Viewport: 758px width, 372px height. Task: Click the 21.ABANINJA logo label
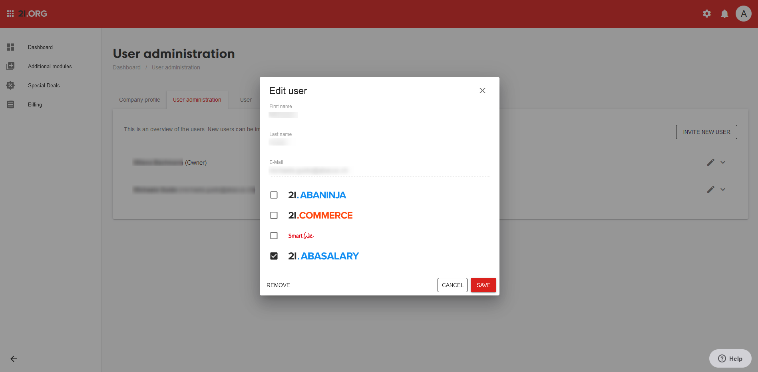tap(317, 195)
